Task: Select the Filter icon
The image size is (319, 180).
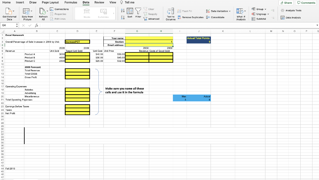Action: [138, 13]
